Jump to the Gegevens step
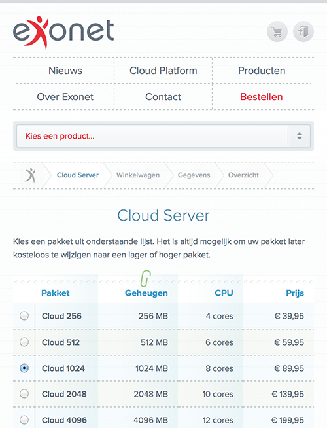327x428 pixels. tap(194, 175)
